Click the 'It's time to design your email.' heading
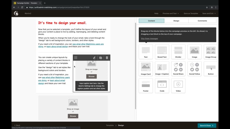 (62, 23)
